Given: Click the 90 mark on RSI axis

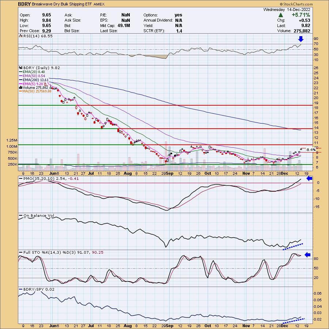Looking at the screenshot, I should (x=316, y=39).
